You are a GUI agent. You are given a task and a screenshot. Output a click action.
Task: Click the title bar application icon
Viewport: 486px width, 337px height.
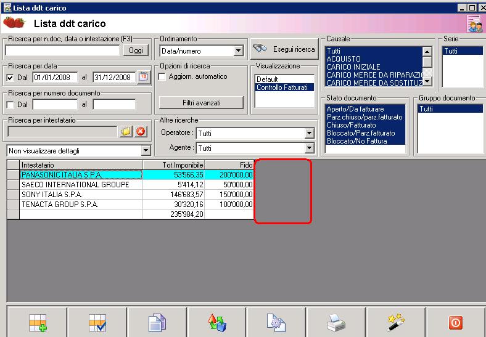point(7,7)
